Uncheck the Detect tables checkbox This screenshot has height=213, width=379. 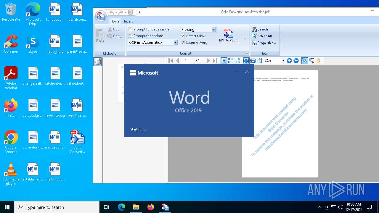coord(183,36)
